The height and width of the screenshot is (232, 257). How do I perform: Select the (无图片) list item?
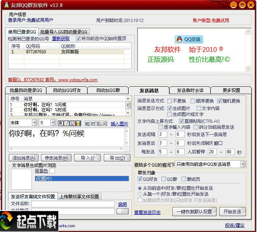[82, 179]
